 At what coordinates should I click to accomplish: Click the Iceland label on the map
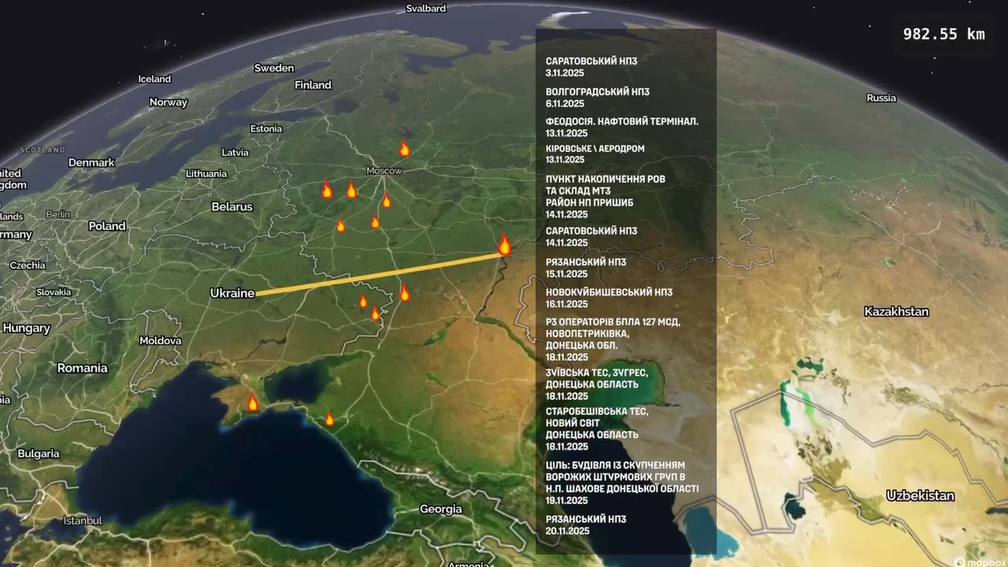[154, 79]
